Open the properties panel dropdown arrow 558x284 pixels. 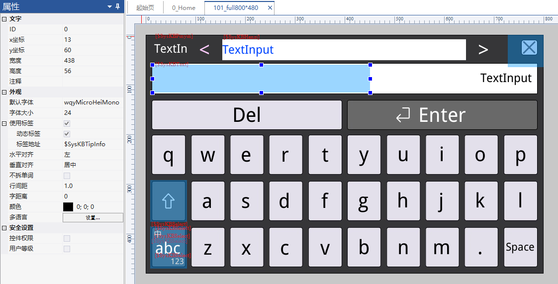[x=109, y=6]
